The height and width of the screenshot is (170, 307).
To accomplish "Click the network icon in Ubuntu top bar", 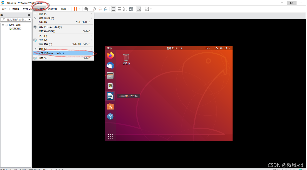I will (x=217, y=48).
